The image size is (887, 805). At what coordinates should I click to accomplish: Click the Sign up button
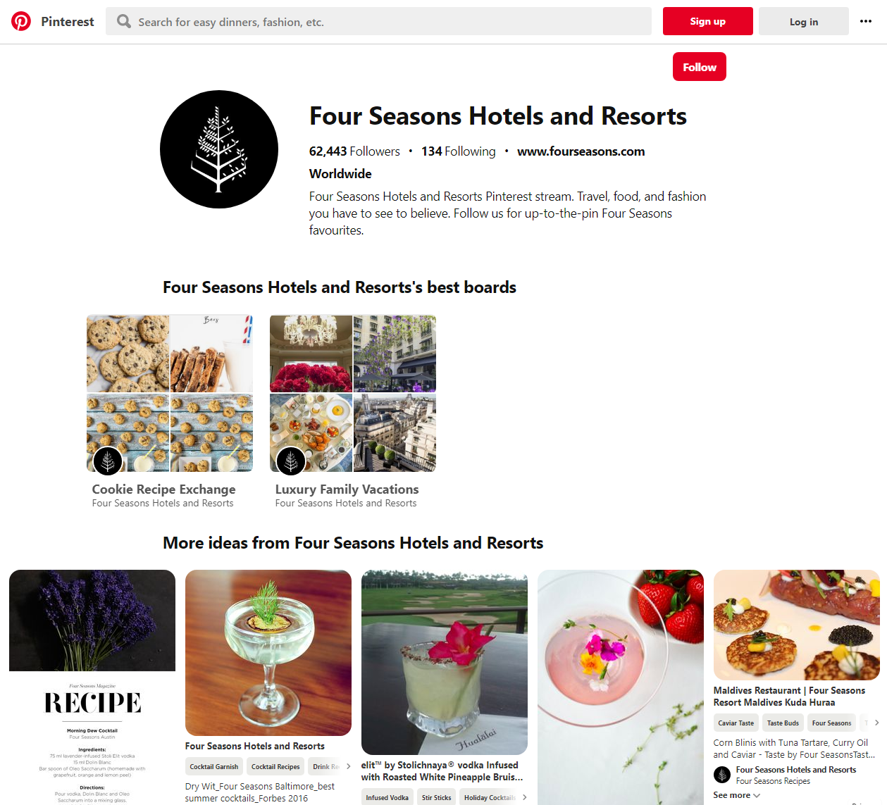click(708, 21)
